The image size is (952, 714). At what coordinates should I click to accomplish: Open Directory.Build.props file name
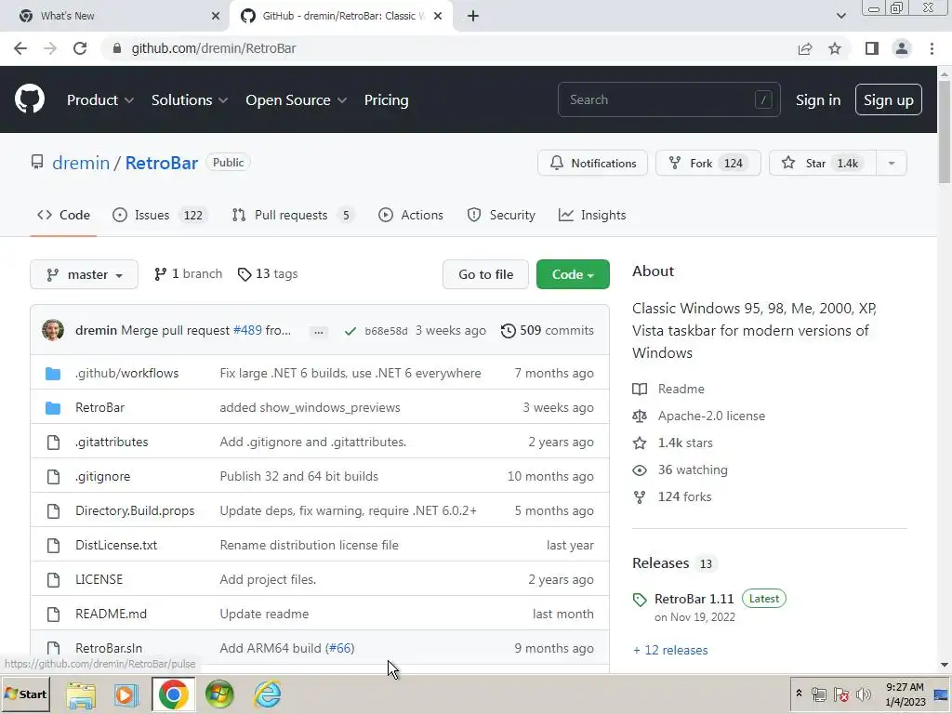click(x=135, y=511)
